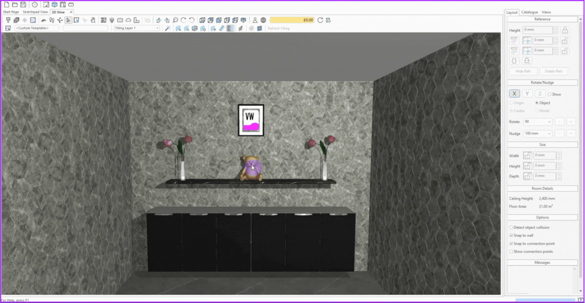Image resolution: width=585 pixels, height=303 pixels.
Task: Click the X axis button
Action: click(514, 94)
